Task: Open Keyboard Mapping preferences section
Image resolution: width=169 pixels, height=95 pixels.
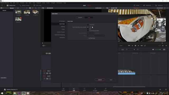Action: (60, 35)
